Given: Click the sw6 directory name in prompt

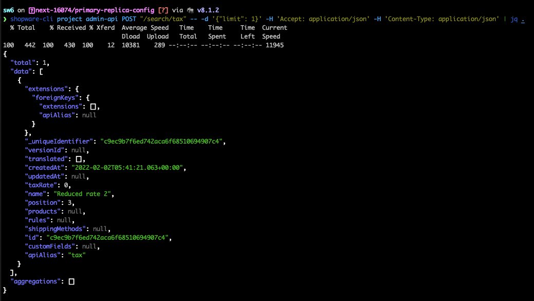Looking at the screenshot, I should coord(9,10).
